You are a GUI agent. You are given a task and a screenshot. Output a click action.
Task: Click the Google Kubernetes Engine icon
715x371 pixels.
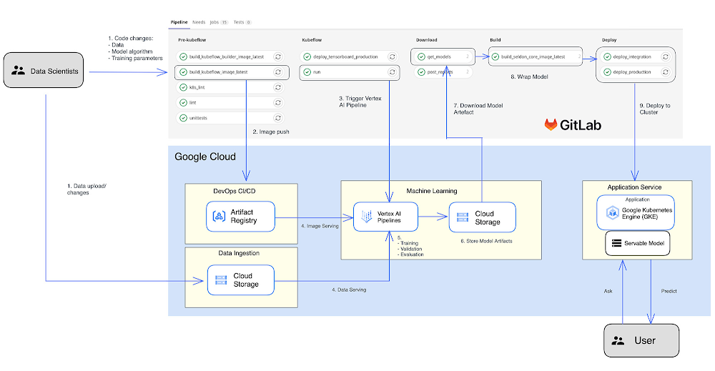point(612,213)
